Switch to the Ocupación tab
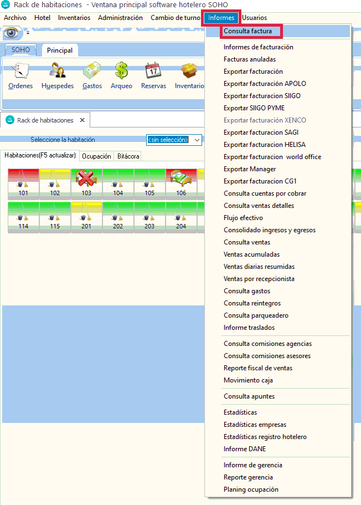 click(96, 156)
